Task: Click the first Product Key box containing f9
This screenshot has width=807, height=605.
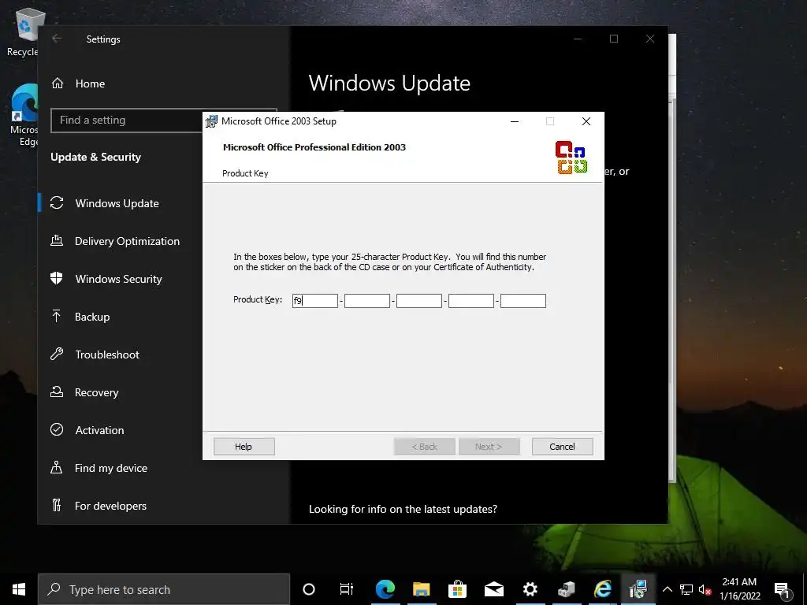Action: (315, 301)
